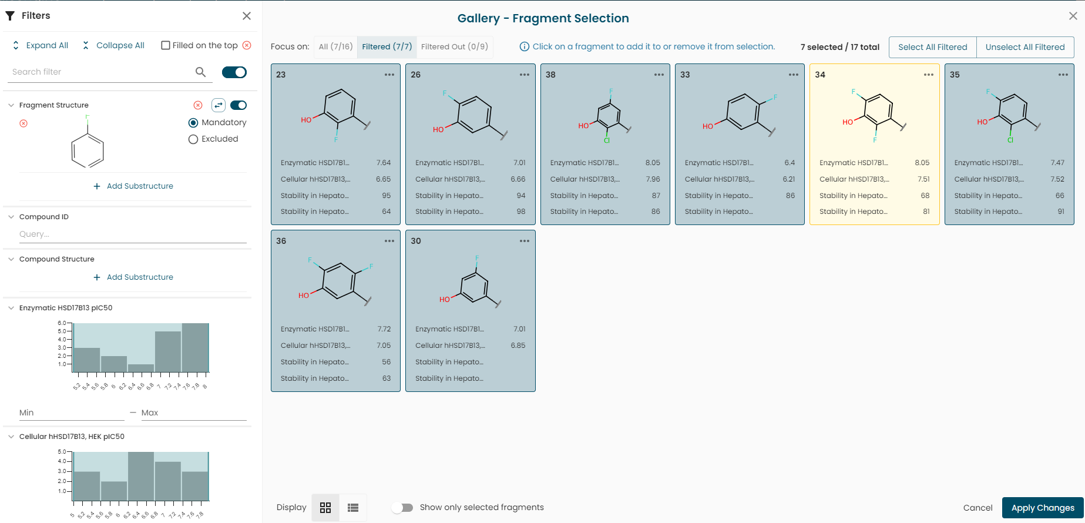Collapse all filter sections

[113, 45]
